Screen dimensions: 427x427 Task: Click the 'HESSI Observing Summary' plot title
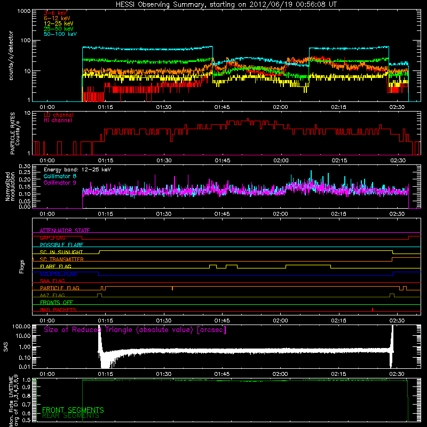pyautogui.click(x=226, y=5)
